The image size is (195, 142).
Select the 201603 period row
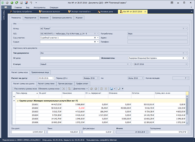(101, 111)
